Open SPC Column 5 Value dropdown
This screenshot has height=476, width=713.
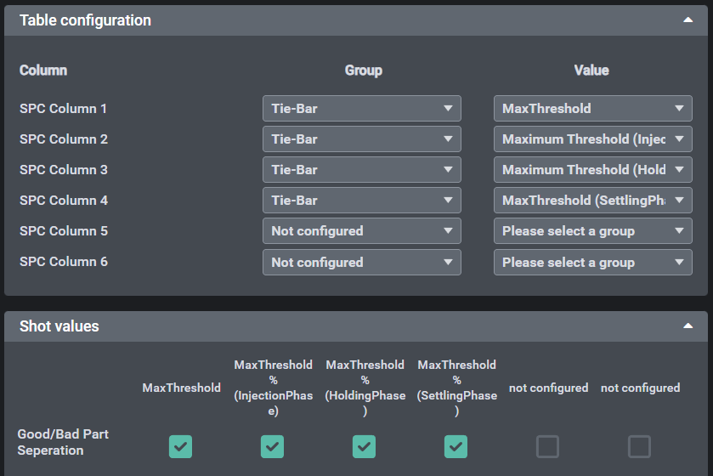(x=592, y=231)
